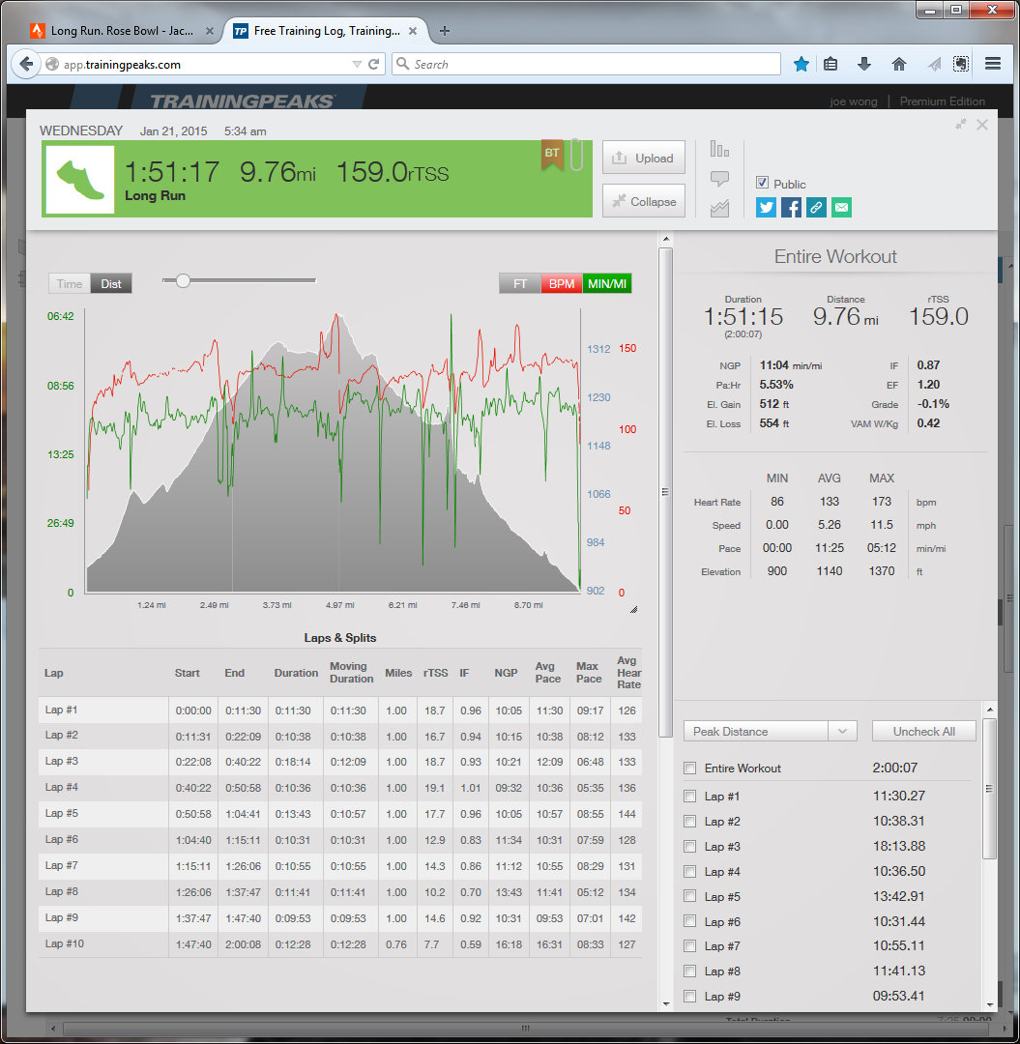Switch chart axis to Time
The image size is (1020, 1044).
point(70,284)
